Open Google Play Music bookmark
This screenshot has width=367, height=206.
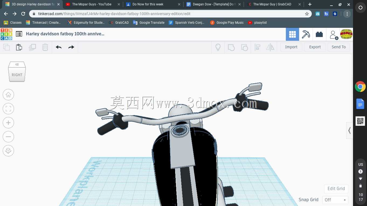click(227, 23)
